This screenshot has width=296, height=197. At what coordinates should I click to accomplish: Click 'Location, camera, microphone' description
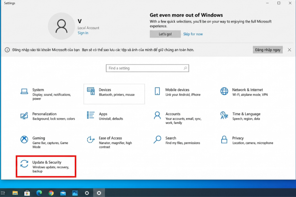point(253,143)
